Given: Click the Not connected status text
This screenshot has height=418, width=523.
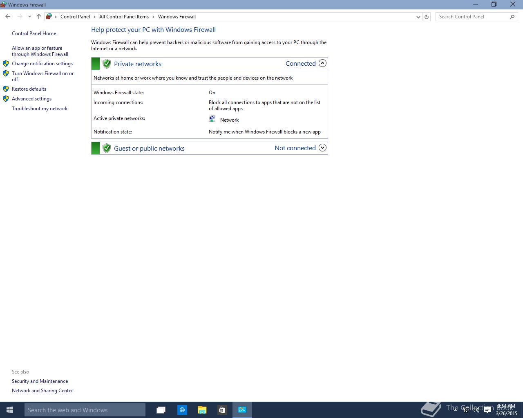Looking at the screenshot, I should click(x=295, y=148).
